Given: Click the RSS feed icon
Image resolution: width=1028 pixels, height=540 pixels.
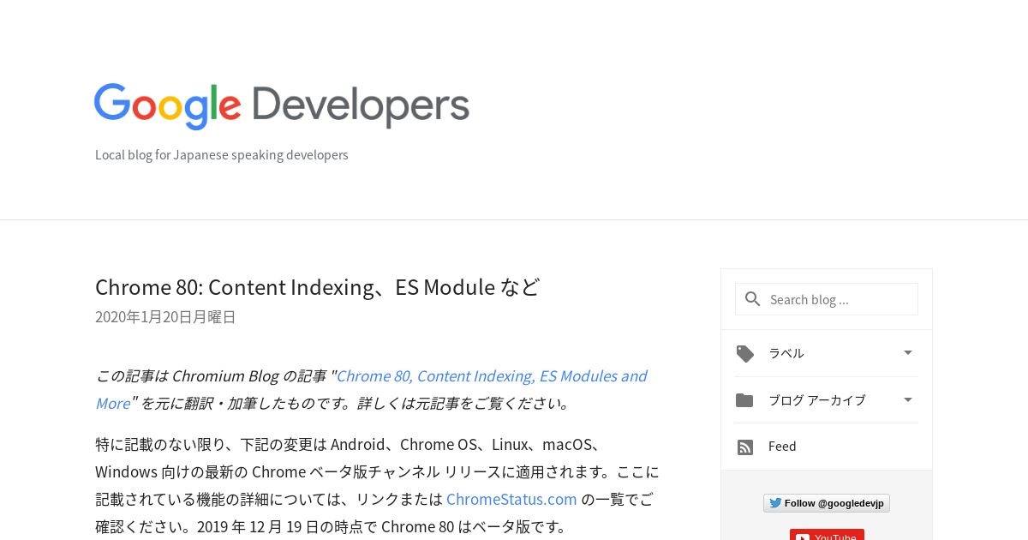Looking at the screenshot, I should pos(745,447).
